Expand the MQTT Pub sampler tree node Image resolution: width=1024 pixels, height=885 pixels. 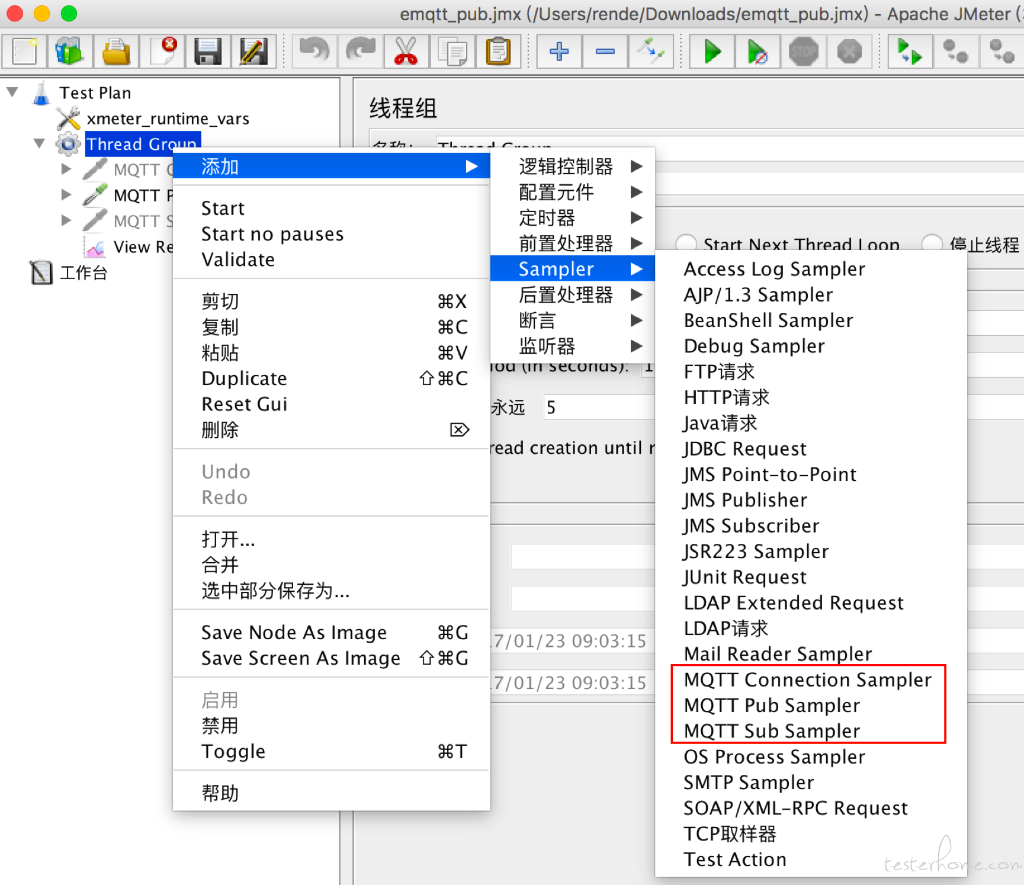pyautogui.click(x=66, y=195)
